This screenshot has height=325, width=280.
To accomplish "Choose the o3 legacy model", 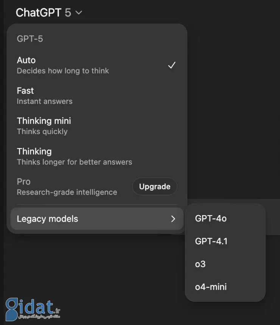I will tap(225, 264).
